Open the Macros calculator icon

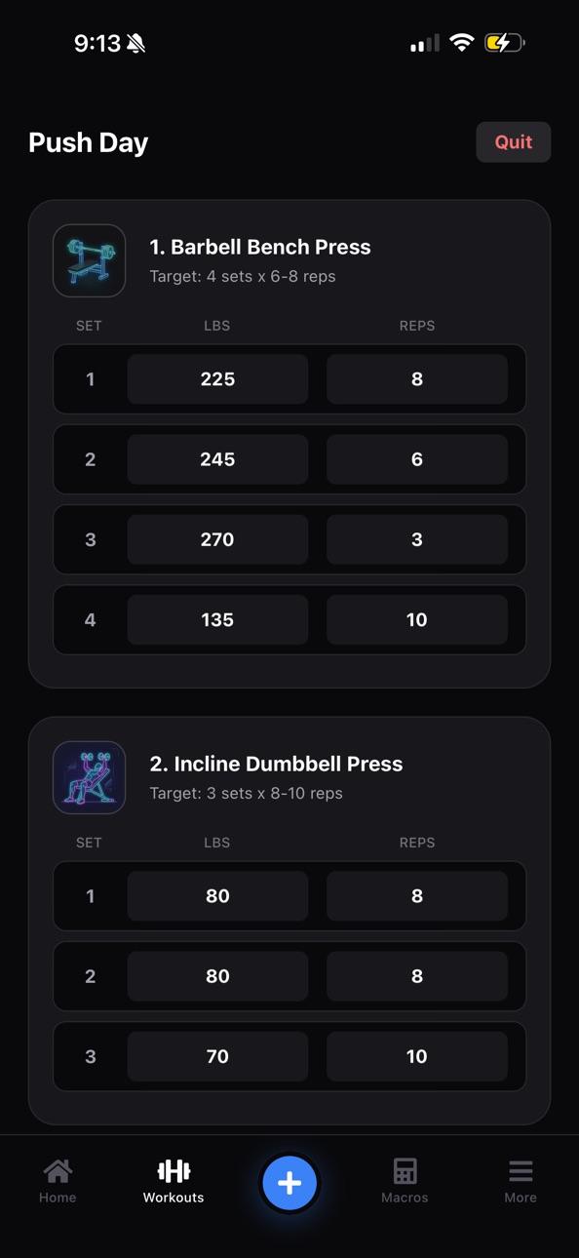click(405, 1170)
